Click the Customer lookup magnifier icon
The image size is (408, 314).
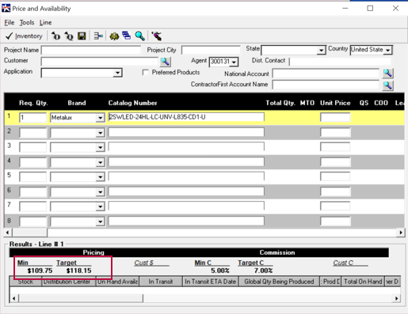click(166, 62)
